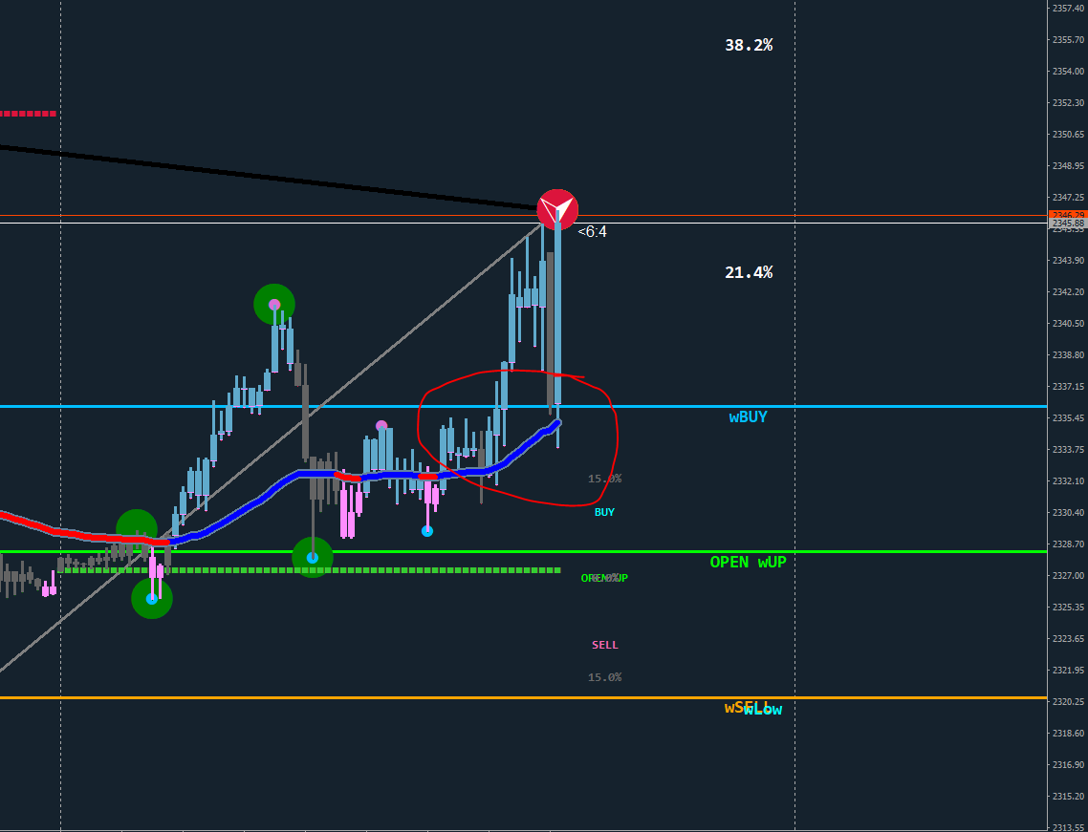Click the 2337.15 price scale value

point(1068,386)
